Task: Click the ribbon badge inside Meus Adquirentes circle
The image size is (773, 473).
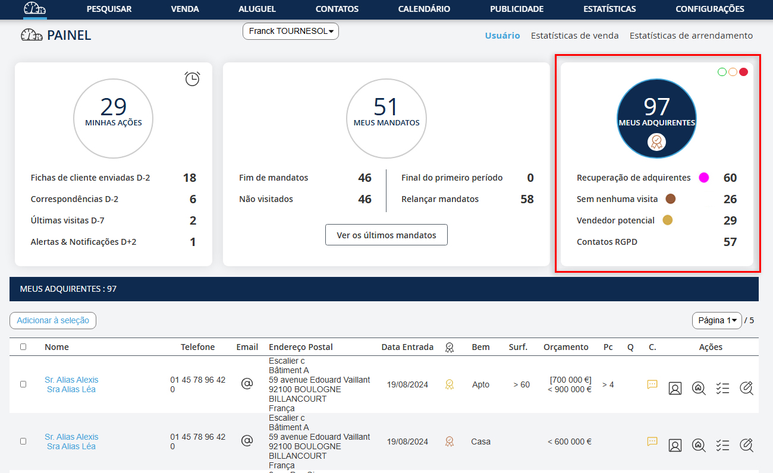Action: pyautogui.click(x=656, y=142)
